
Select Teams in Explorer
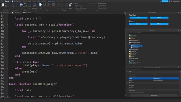coord(133,57)
